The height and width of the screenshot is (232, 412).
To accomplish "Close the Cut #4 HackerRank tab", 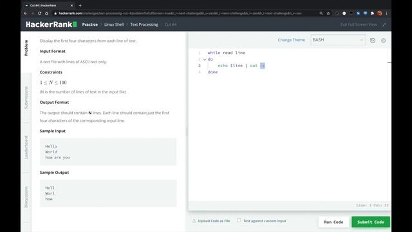I will [71, 5].
